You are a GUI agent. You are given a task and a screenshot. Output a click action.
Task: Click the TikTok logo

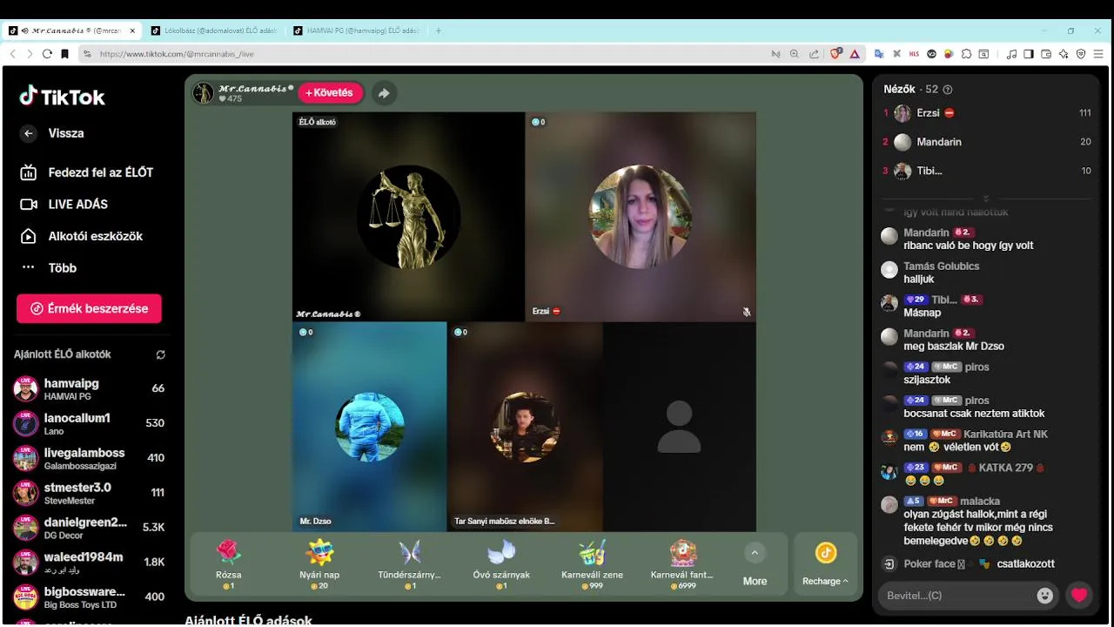63,97
